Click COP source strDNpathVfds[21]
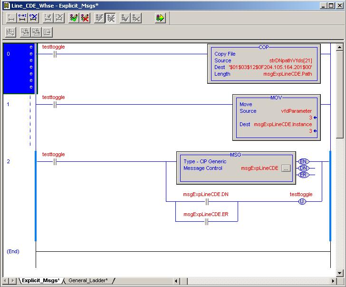This screenshot has height=287, width=346. coord(290,60)
